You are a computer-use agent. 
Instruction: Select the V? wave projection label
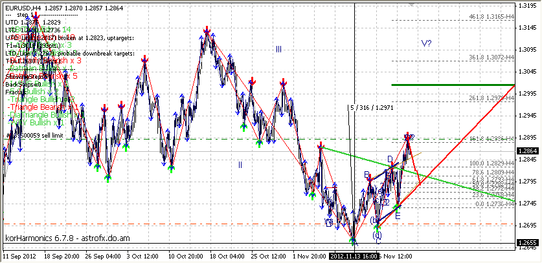427,43
